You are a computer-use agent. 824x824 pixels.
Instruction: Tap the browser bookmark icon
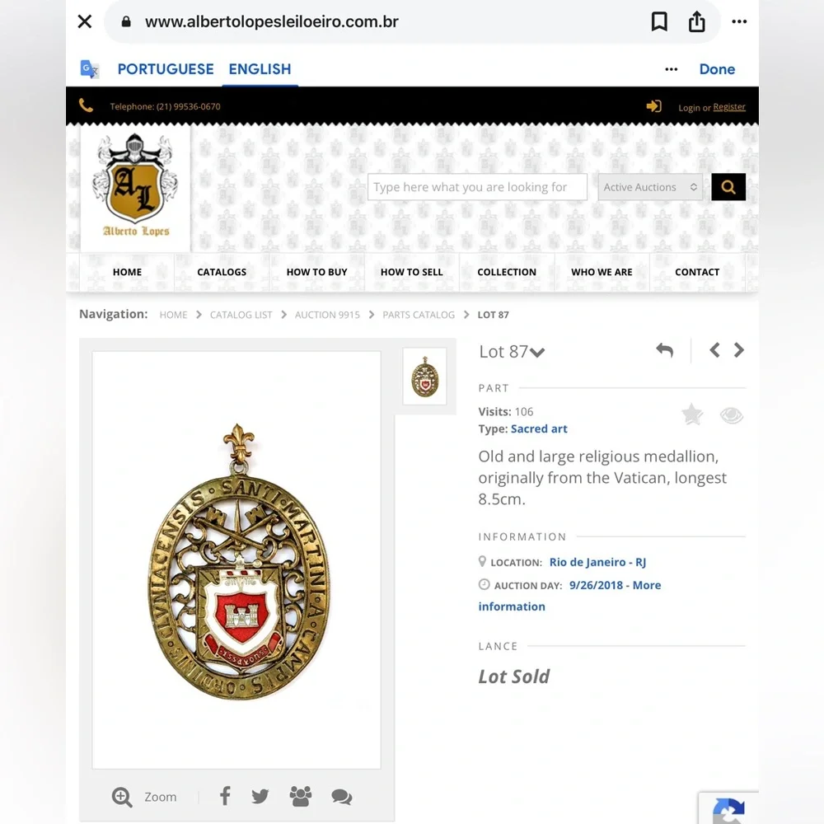659,22
